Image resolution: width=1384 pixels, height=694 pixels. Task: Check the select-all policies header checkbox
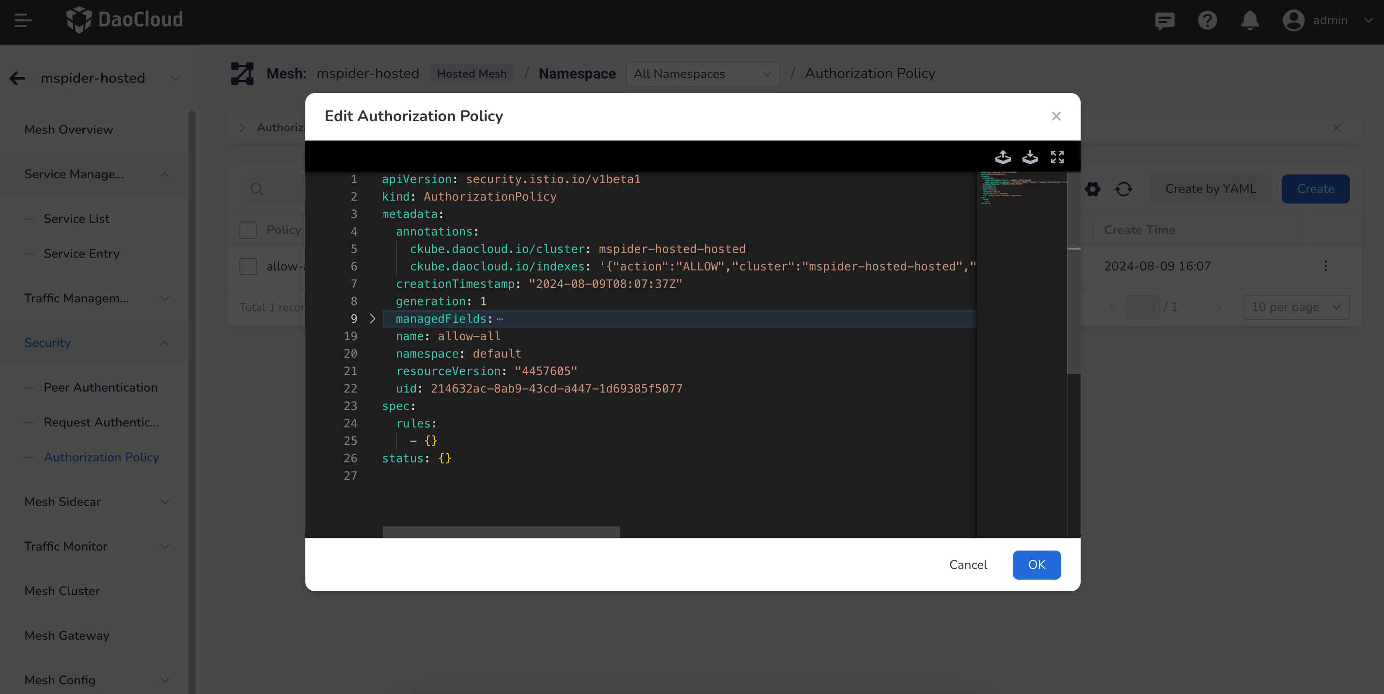tap(248, 230)
